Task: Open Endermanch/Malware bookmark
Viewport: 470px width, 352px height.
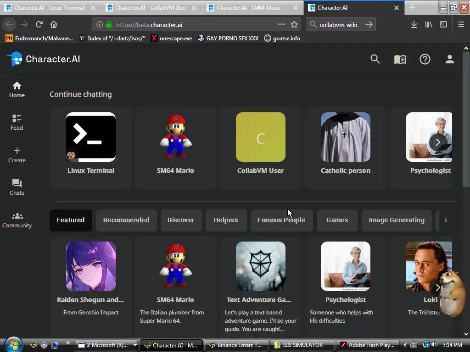Action: [x=39, y=38]
